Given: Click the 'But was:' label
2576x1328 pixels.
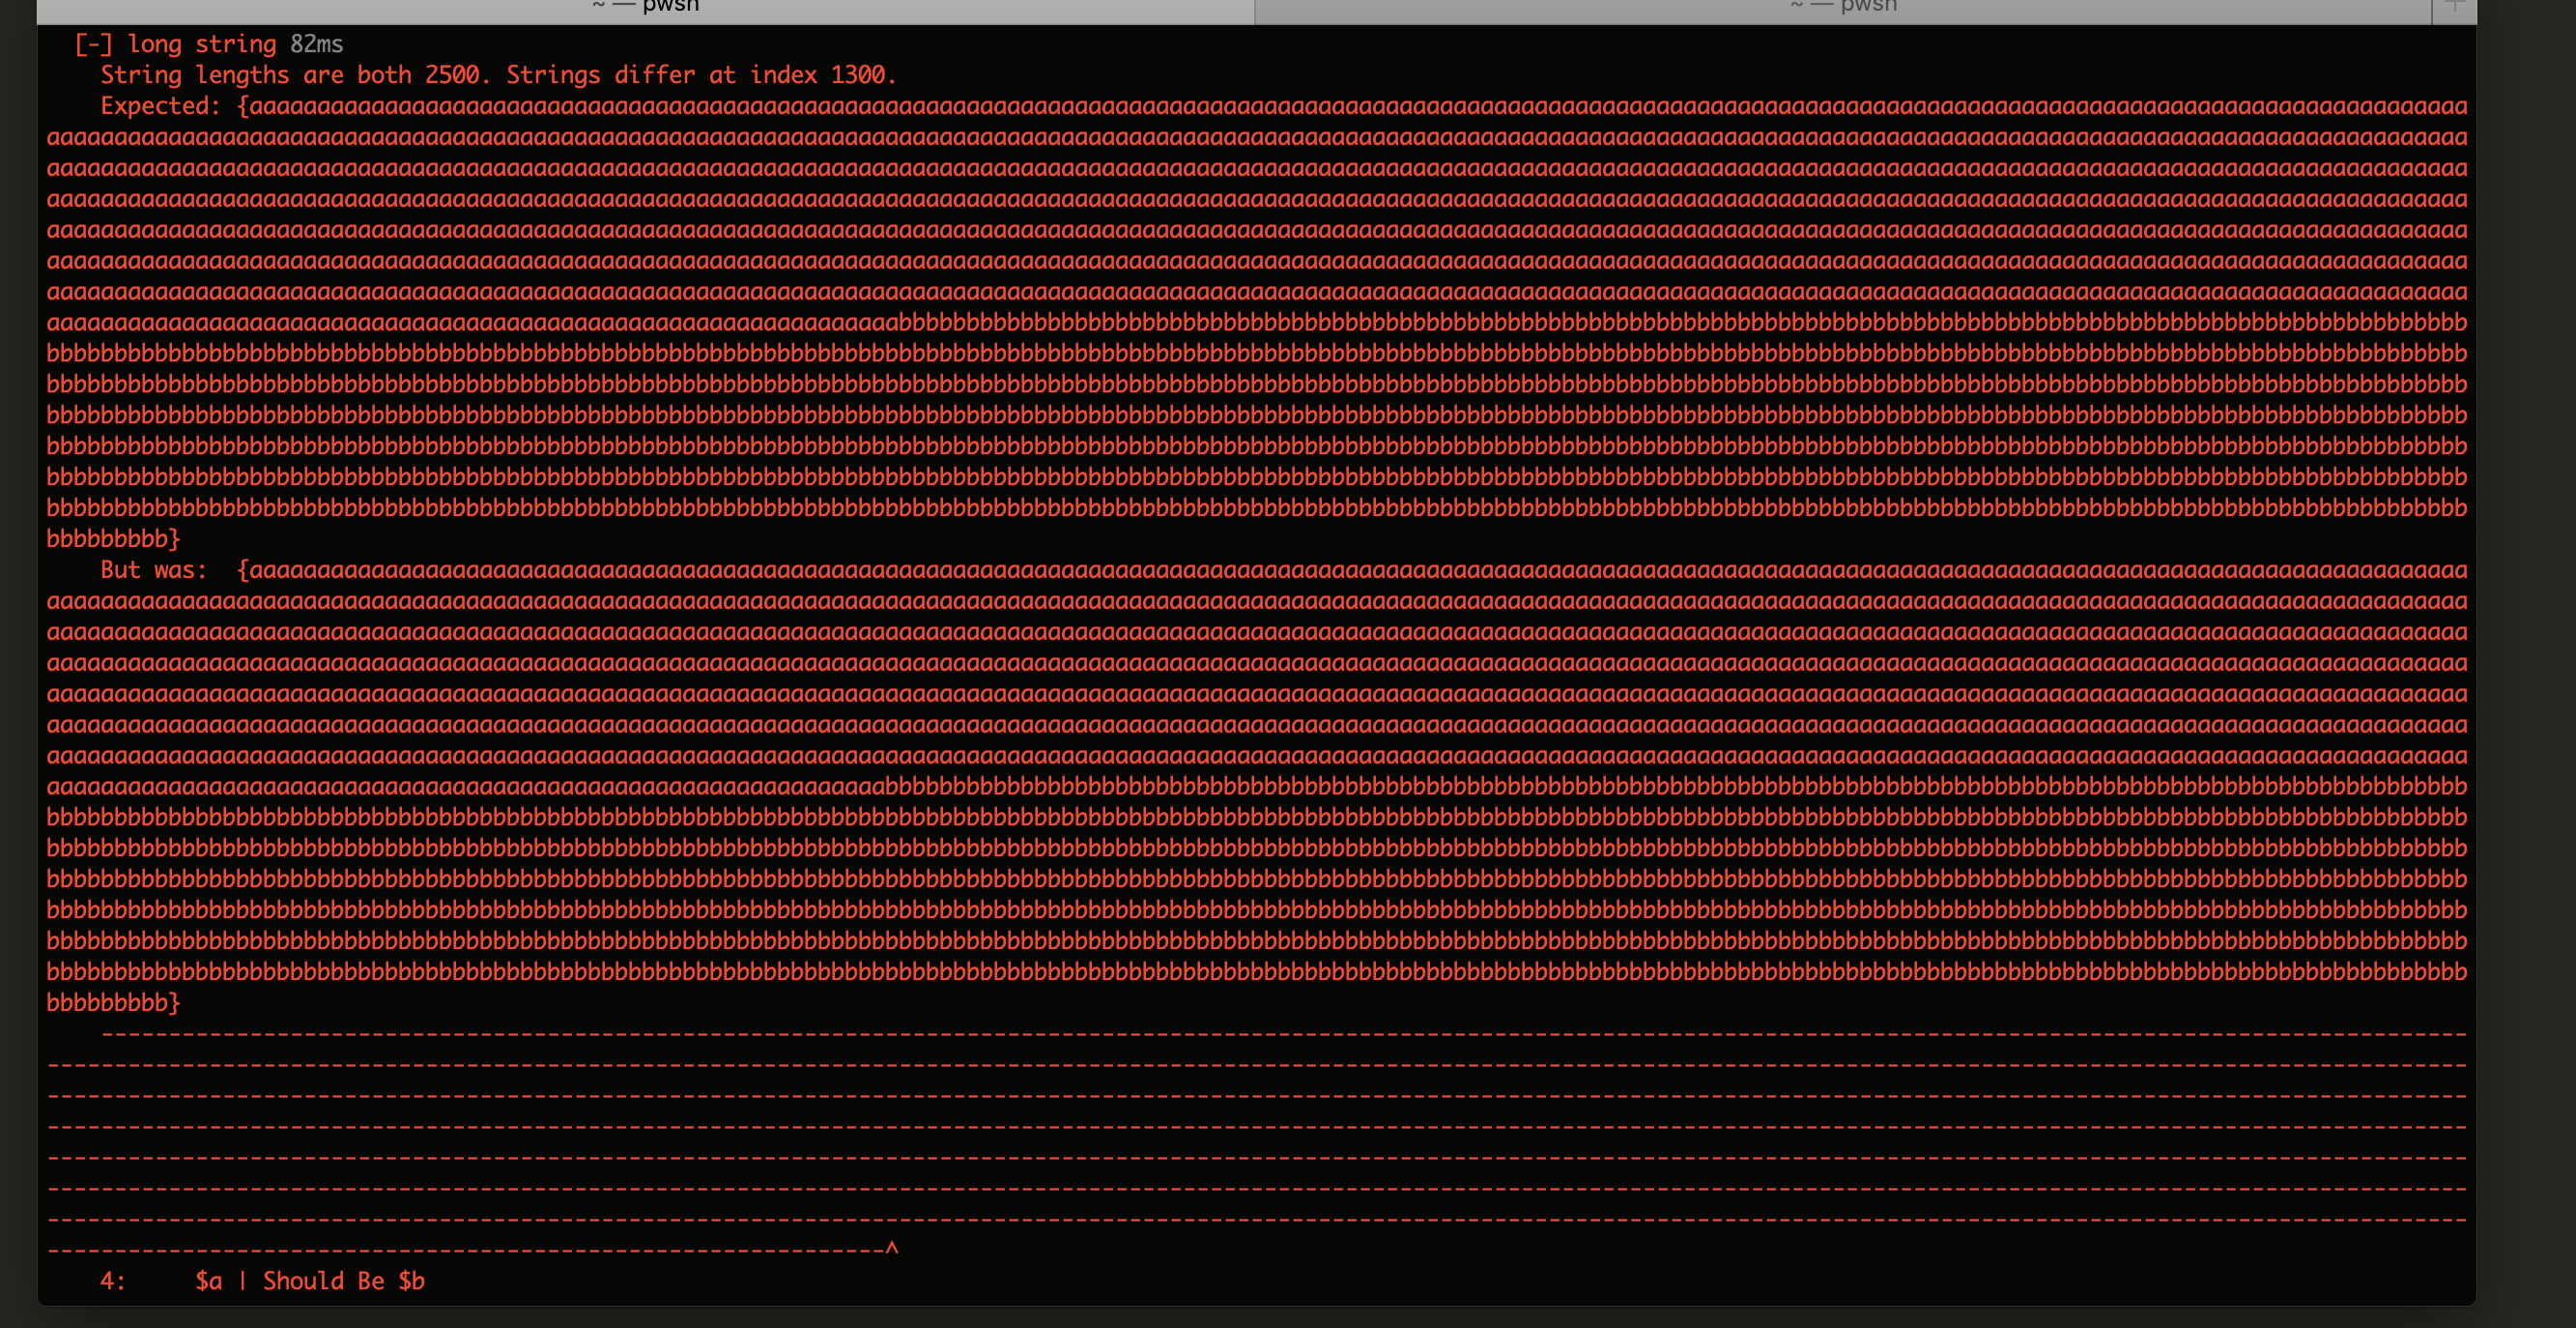Looking at the screenshot, I should 154,570.
